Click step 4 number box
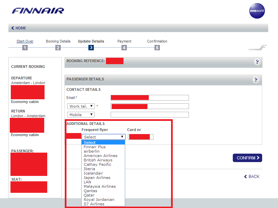 pyautogui.click(x=124, y=48)
